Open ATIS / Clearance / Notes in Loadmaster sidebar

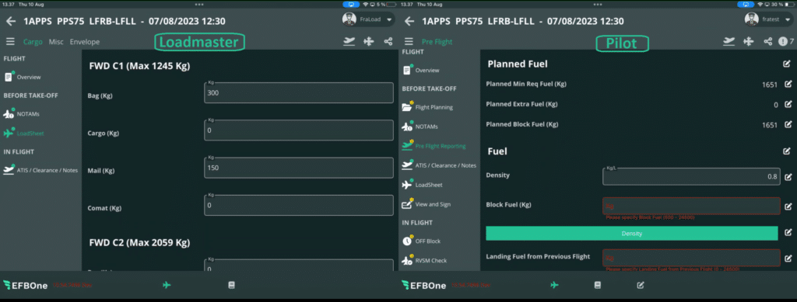click(40, 170)
